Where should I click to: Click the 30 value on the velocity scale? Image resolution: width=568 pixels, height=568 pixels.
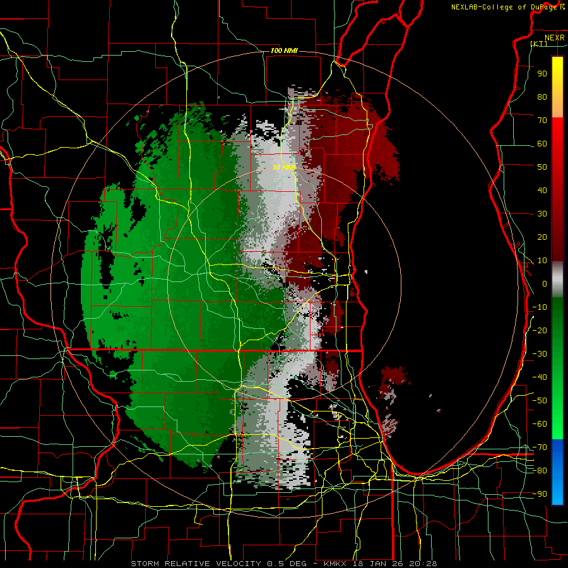click(x=542, y=214)
